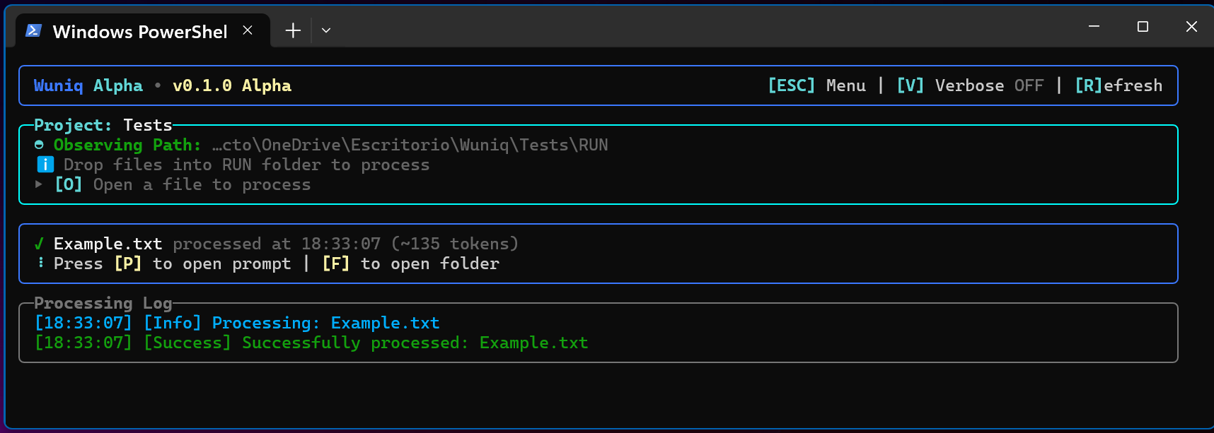Click [F] to open folder
1214x433 pixels.
(411, 263)
